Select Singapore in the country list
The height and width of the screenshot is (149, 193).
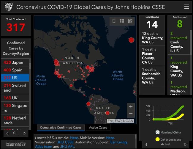pyautogui.click(x=15, y=108)
